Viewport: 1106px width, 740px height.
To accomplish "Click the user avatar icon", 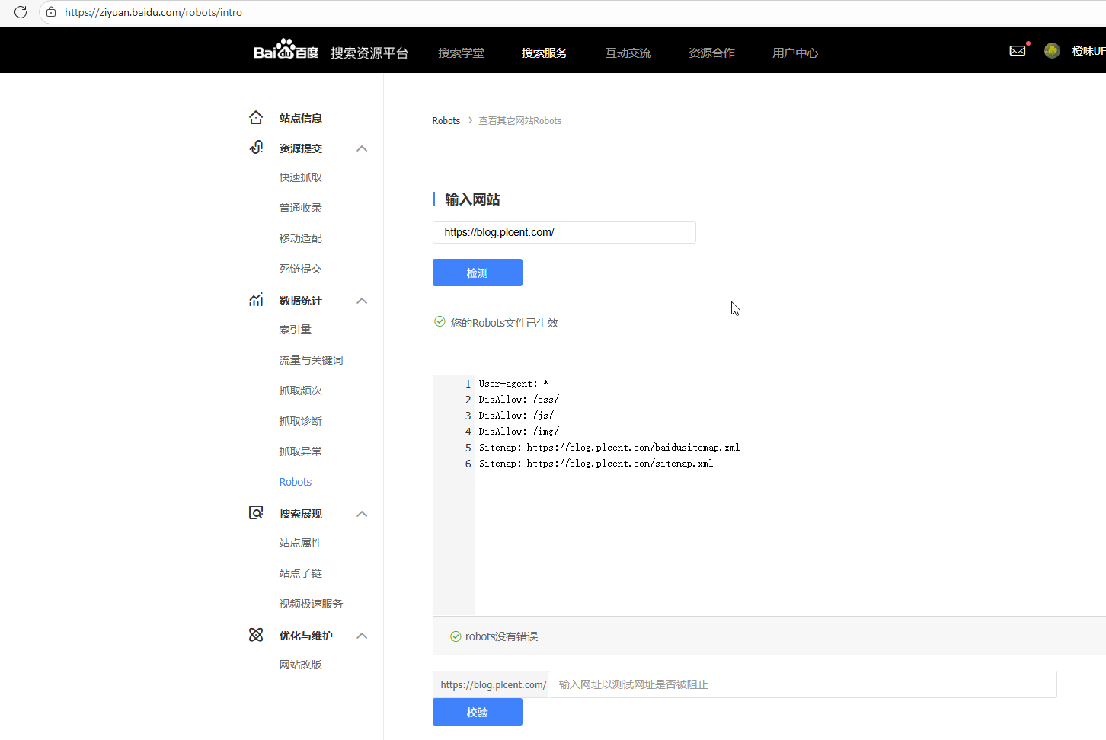I will pyautogui.click(x=1052, y=51).
